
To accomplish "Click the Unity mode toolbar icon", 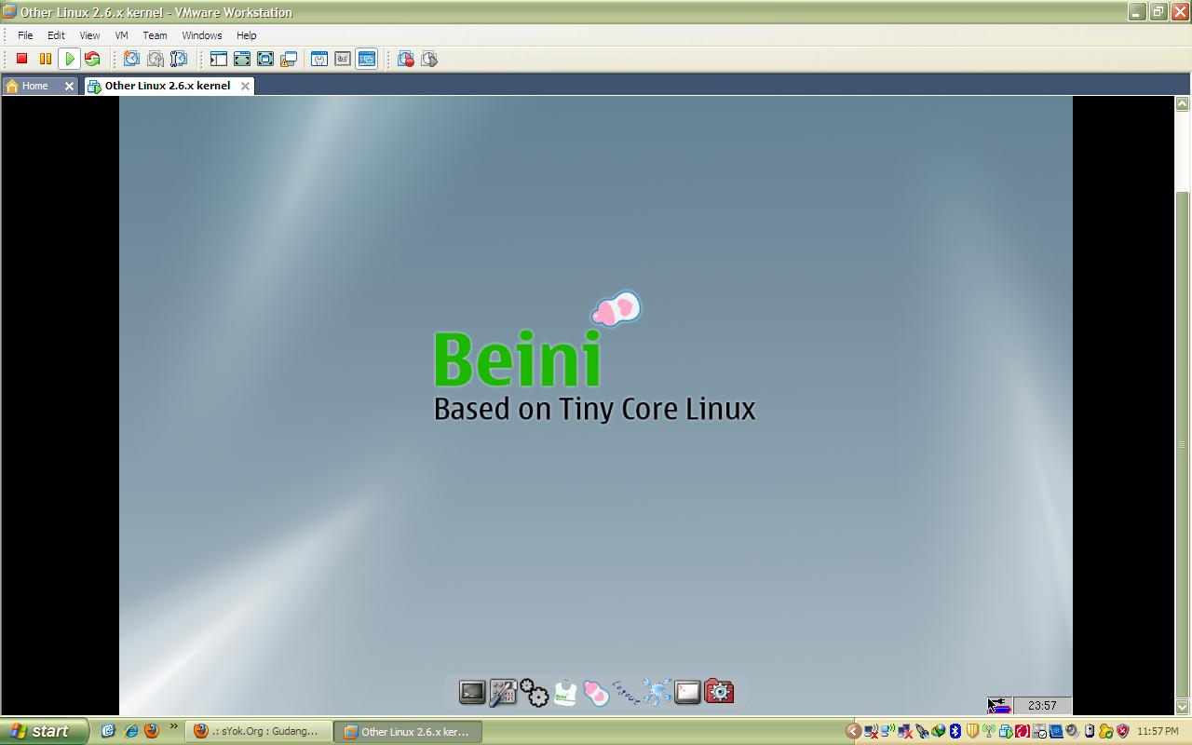I will coord(289,59).
